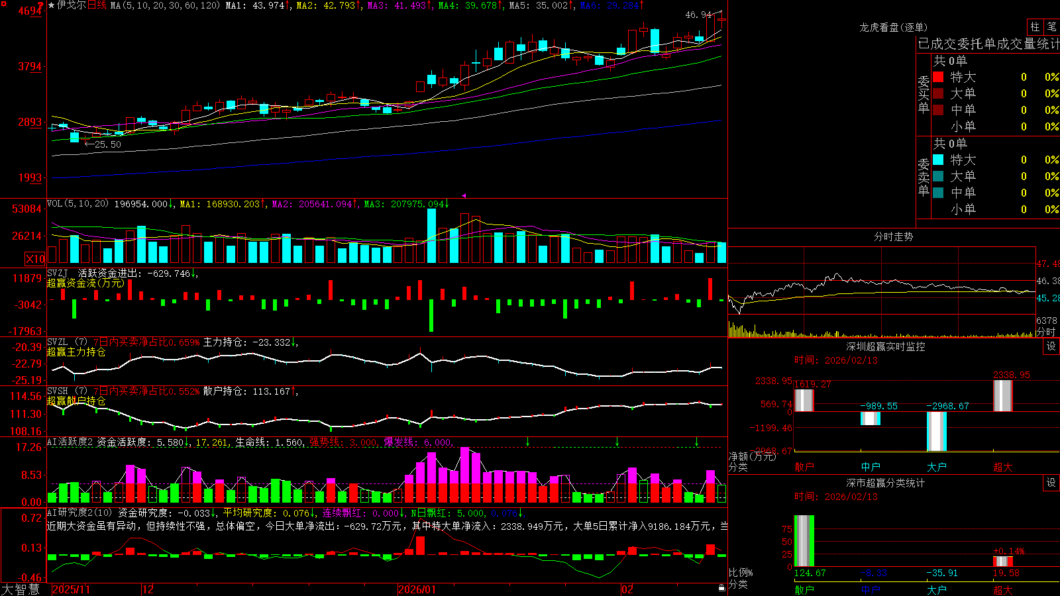The height and width of the screenshot is (596, 1060).
Task: Open the red question mark help icon
Action: [x=41, y=5]
